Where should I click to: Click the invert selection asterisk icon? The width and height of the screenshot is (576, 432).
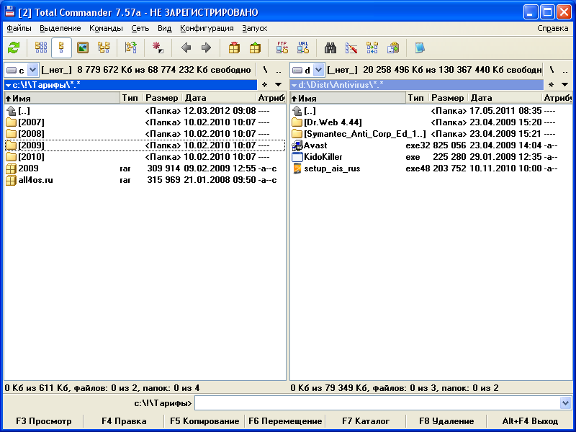click(158, 48)
